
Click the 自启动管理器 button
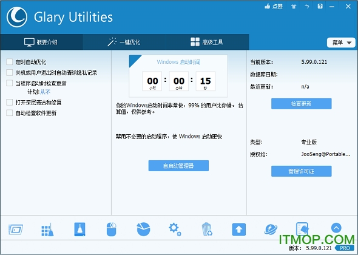[x=178, y=166]
